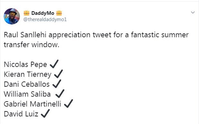Screen dimensions: 199x124
Task: Click the name Nicolas Pepe
Action: 25,64
